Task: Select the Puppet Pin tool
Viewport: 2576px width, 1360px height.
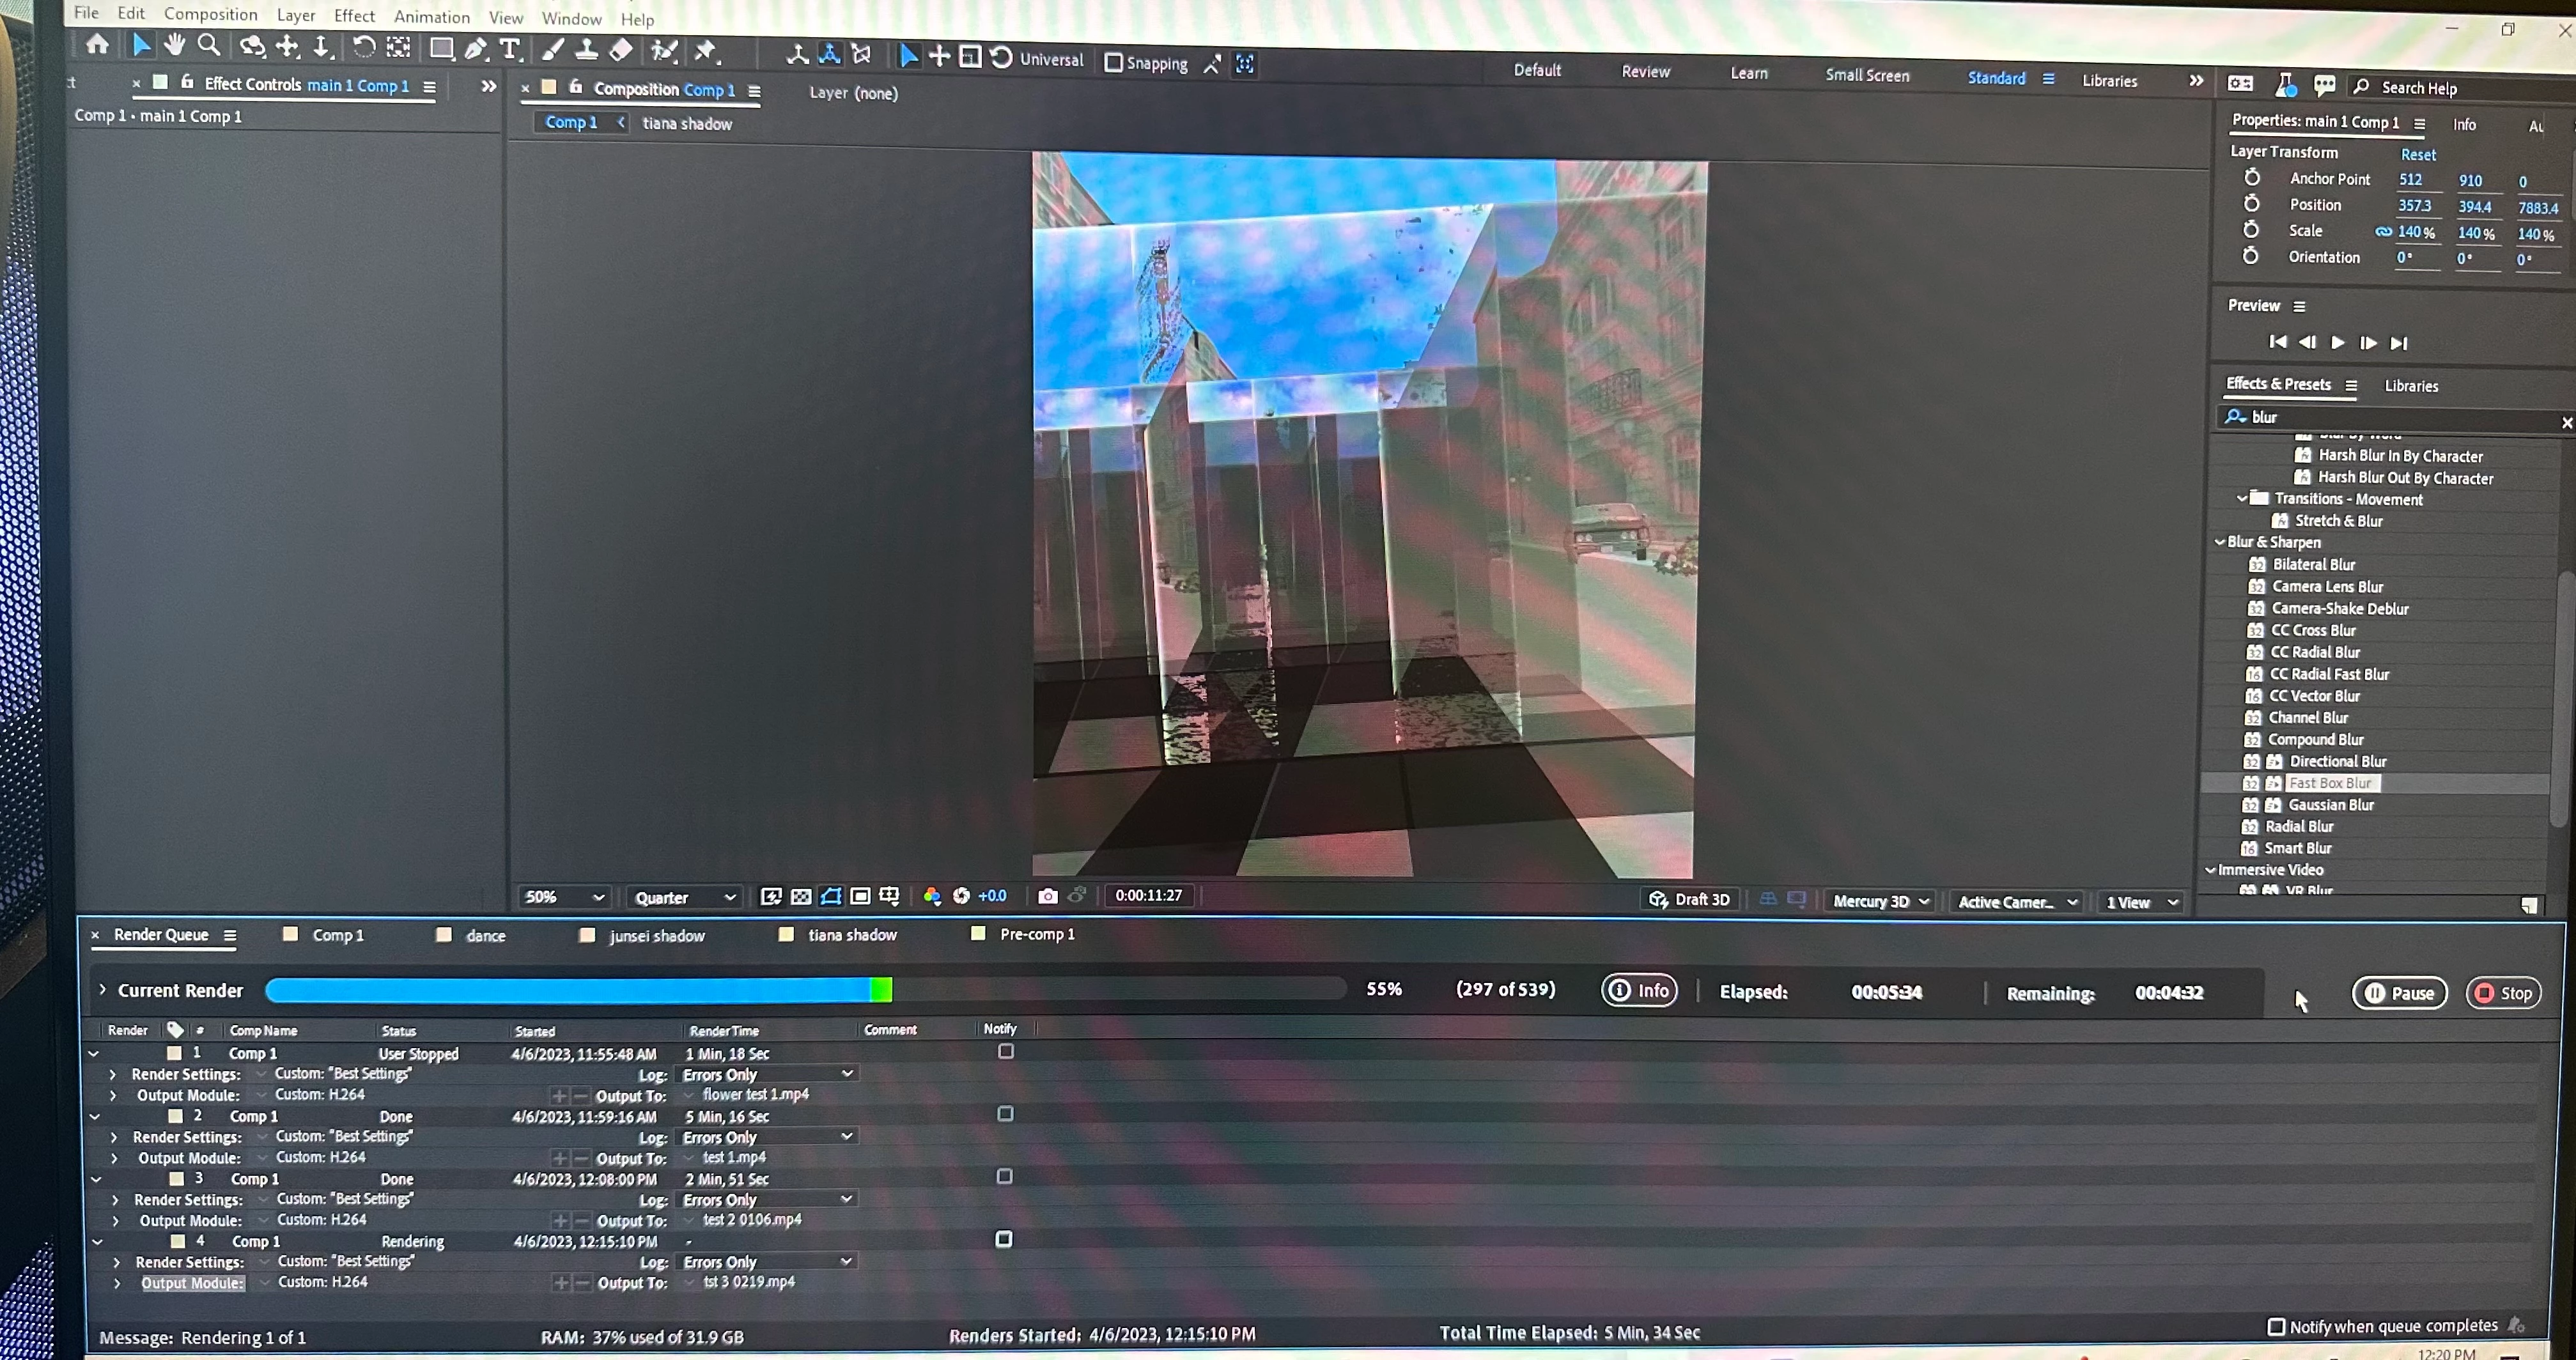Action: click(706, 51)
